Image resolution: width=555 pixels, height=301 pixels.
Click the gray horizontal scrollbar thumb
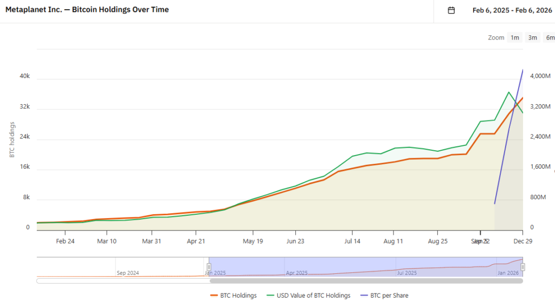(x=366, y=281)
